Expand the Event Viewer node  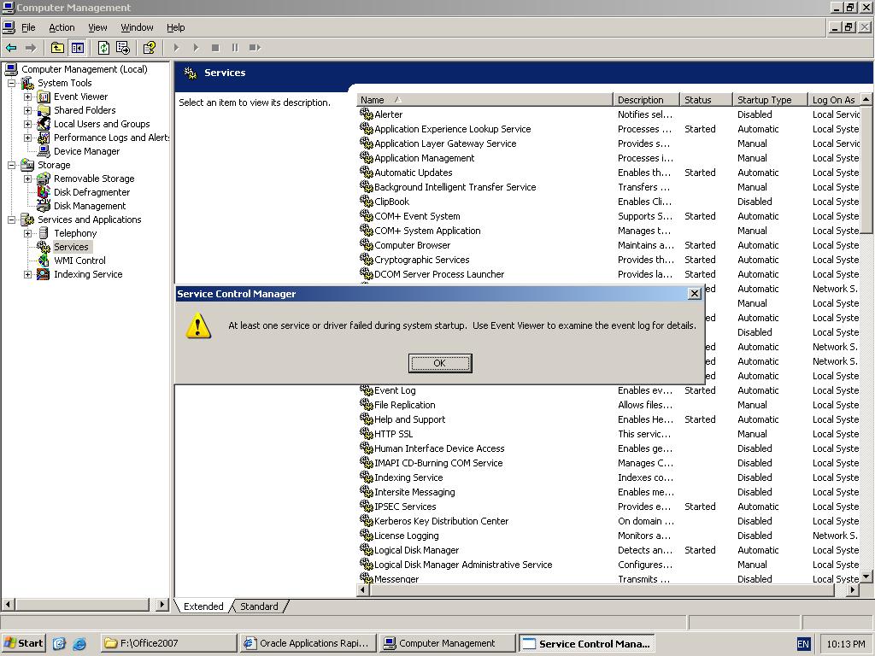(27, 97)
